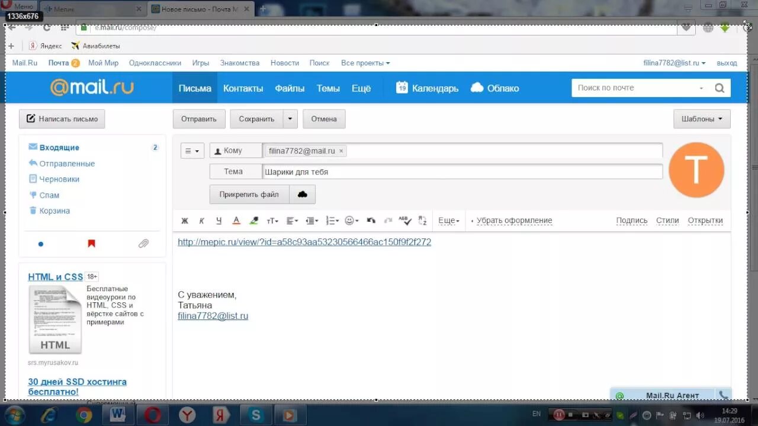The height and width of the screenshot is (426, 758).
Task: Expand the Еще formatting menu
Action: pyautogui.click(x=448, y=221)
